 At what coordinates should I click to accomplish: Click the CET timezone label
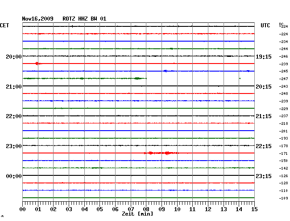(x=4, y=25)
